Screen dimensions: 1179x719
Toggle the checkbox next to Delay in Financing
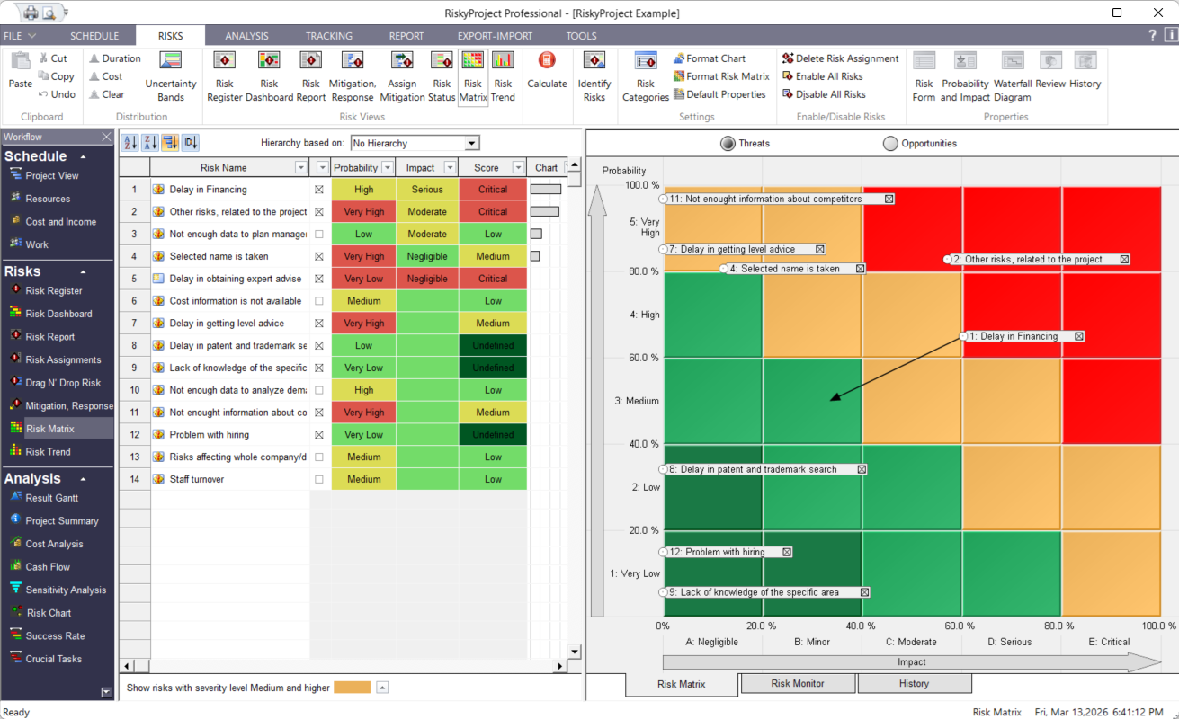[x=318, y=189]
